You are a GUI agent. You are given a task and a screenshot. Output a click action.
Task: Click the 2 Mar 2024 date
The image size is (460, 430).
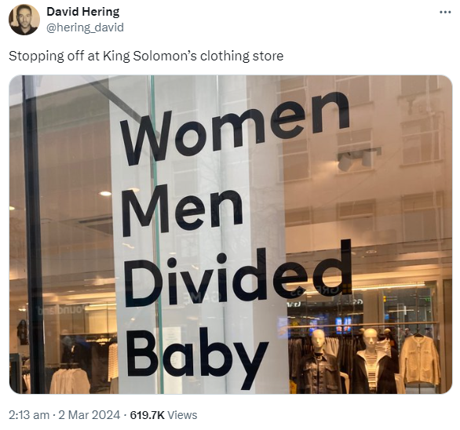tap(89, 415)
